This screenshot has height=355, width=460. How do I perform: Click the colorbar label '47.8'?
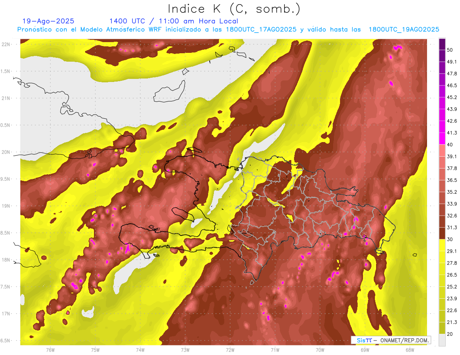click(x=452, y=74)
